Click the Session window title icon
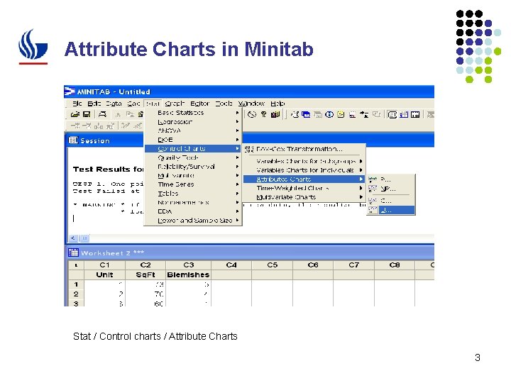The width and height of the screenshot is (511, 383). [73, 140]
